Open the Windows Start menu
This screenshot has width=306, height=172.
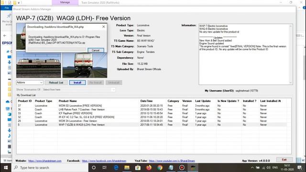coord(6,168)
